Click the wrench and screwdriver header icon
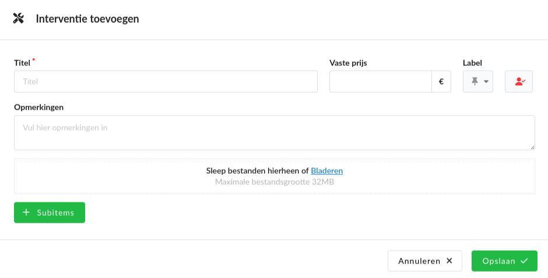 pos(18,18)
